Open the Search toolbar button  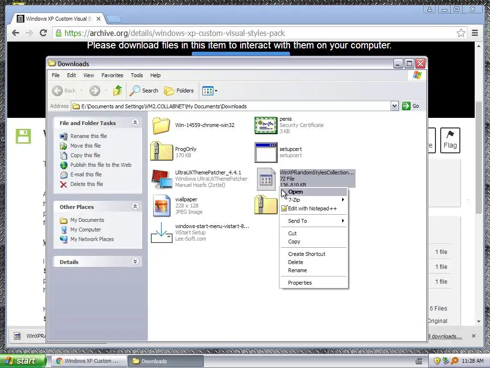click(x=144, y=91)
